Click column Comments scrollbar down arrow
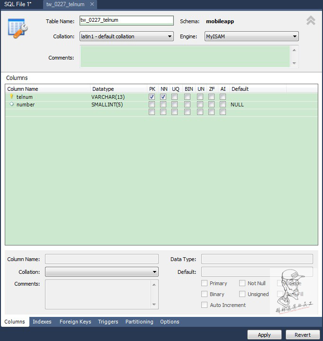 (154, 305)
